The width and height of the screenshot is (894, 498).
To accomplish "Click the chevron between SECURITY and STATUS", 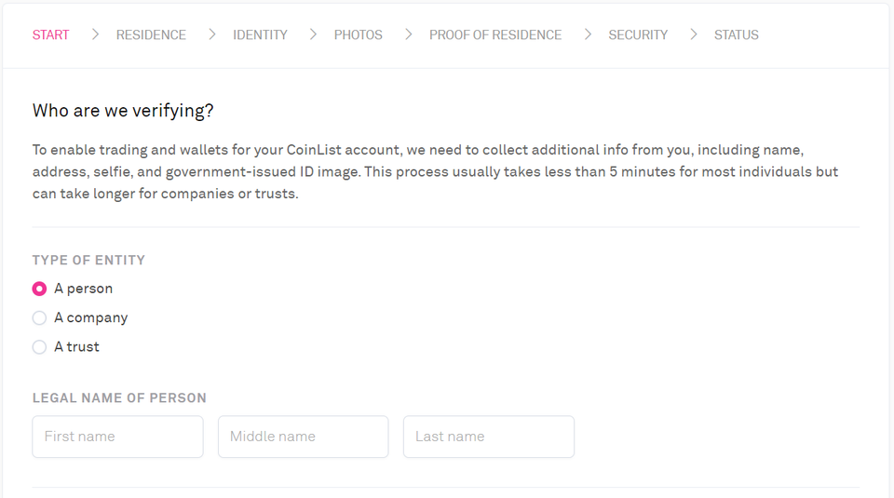I will [x=693, y=34].
